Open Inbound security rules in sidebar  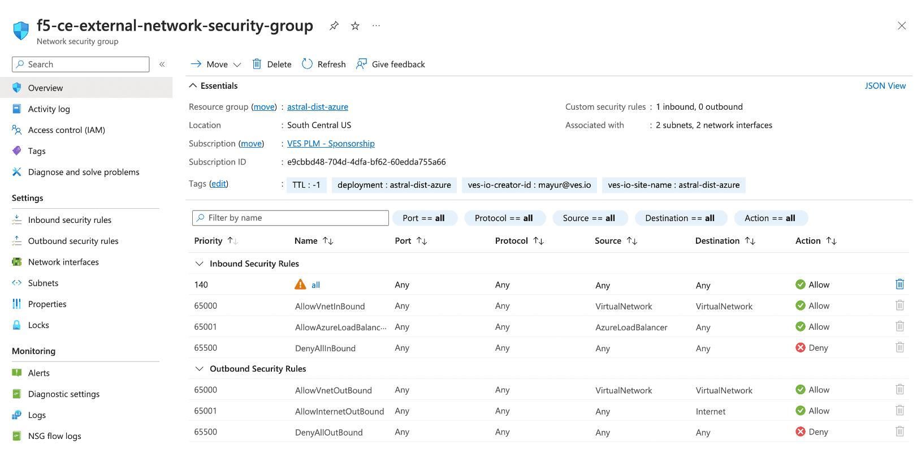tap(70, 220)
